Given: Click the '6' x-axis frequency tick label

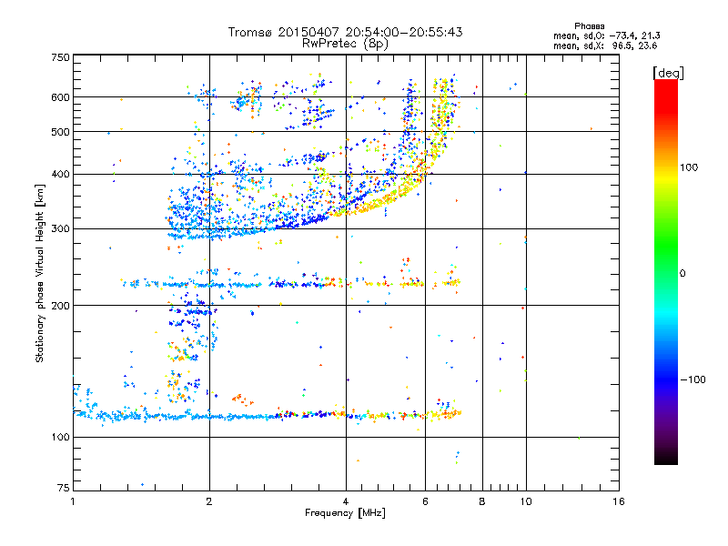Looking at the screenshot, I should (425, 501).
